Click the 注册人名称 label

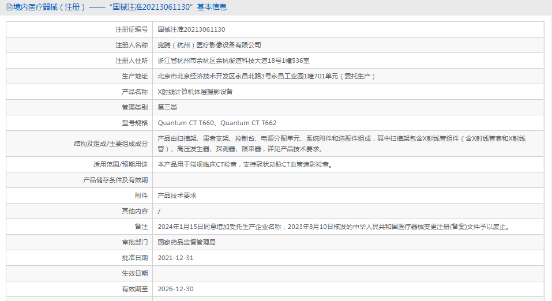(x=132, y=45)
